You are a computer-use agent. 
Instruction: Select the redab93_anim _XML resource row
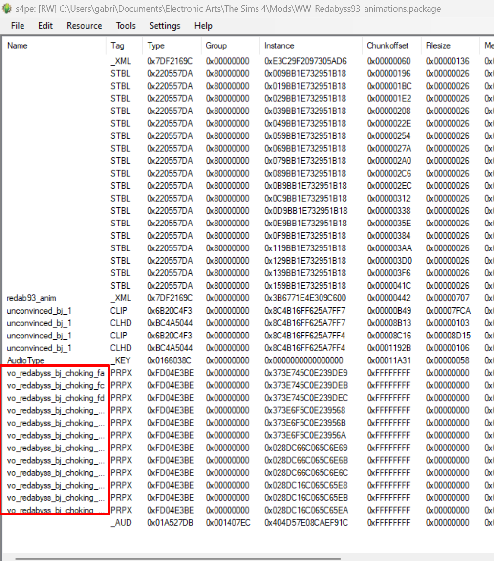28,298
